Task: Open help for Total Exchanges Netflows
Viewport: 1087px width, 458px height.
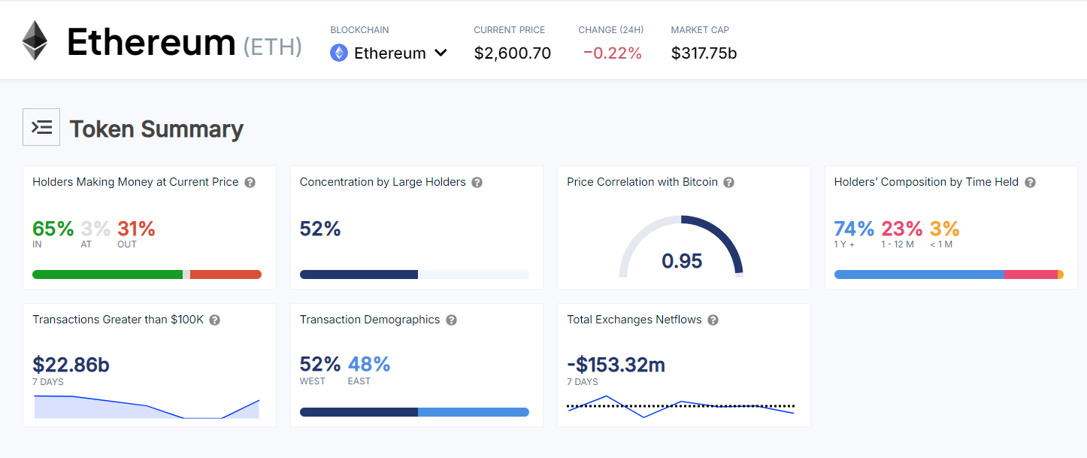Action: tap(713, 320)
